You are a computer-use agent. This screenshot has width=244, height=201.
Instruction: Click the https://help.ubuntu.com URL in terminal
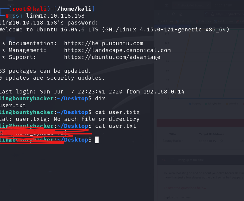pos(103,43)
